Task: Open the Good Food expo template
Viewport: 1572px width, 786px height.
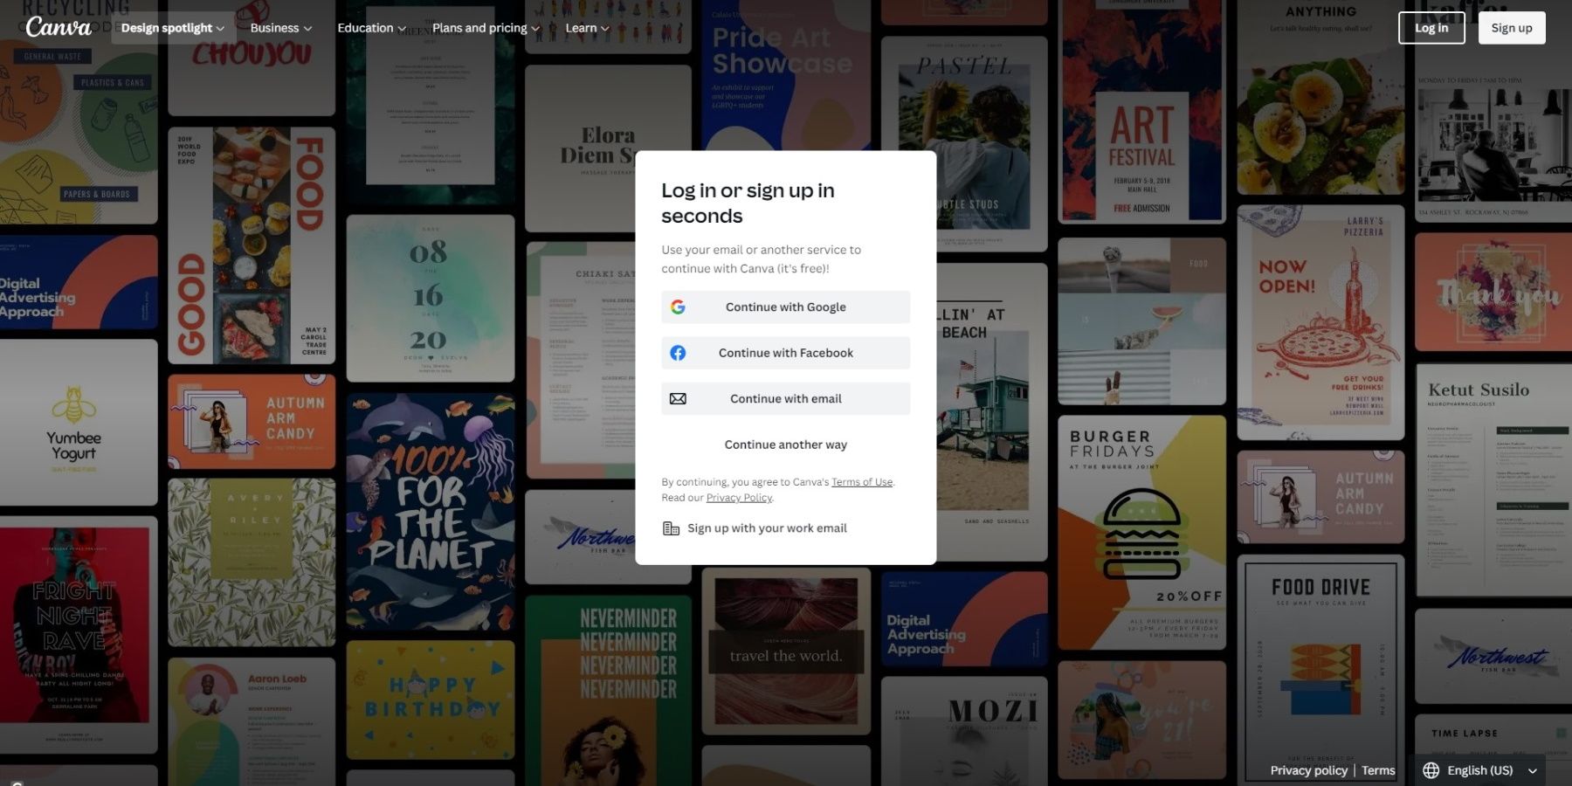Action: [x=252, y=245]
